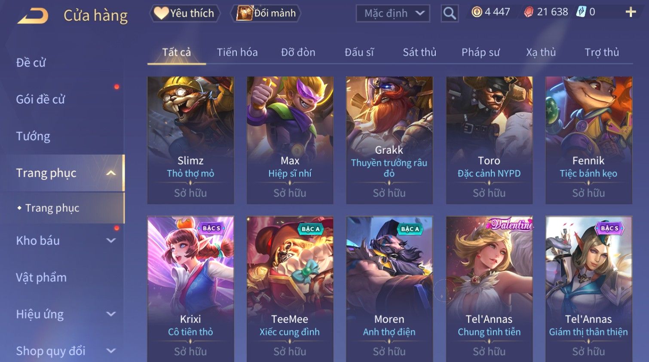
Task: Open Đổi mảnh fragment exchange button
Action: pyautogui.click(x=266, y=13)
